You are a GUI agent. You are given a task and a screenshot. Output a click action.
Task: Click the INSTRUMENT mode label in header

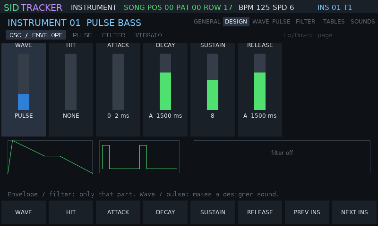[x=94, y=8]
